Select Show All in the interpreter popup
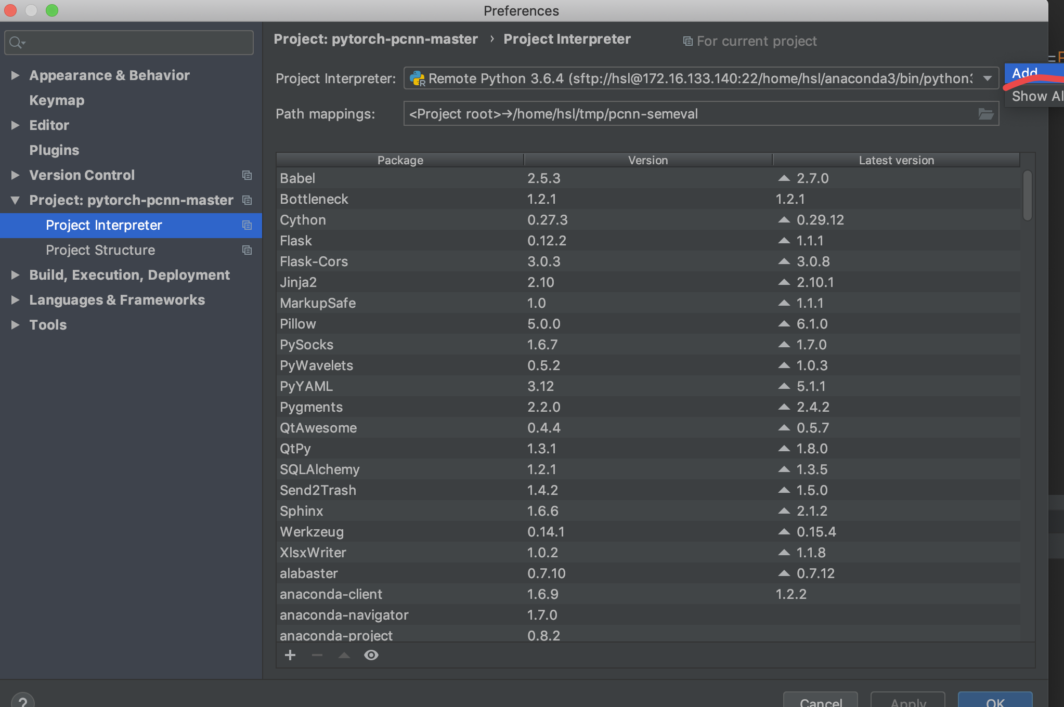The image size is (1064, 707). (1034, 96)
